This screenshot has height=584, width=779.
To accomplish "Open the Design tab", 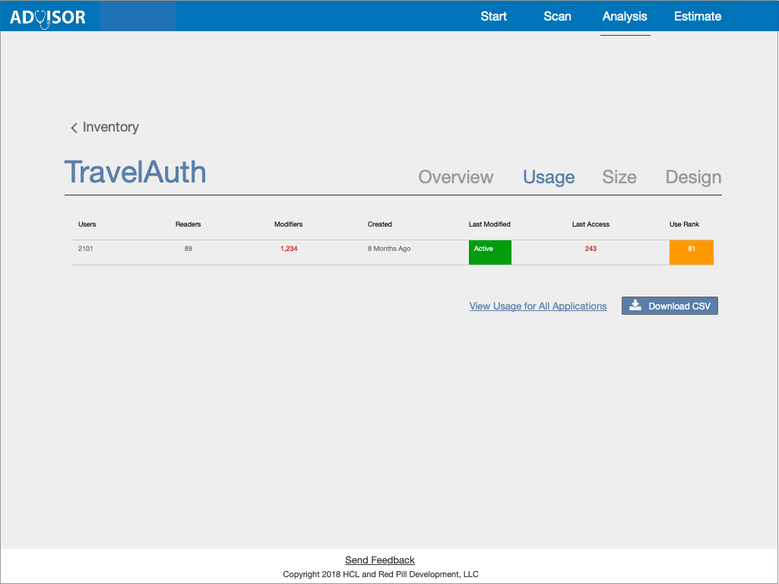I will pyautogui.click(x=693, y=177).
